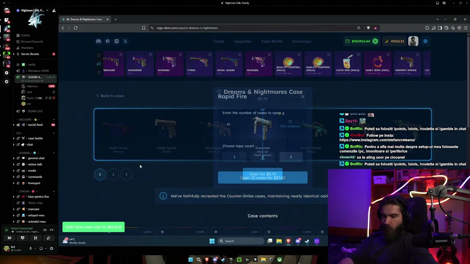Open Browse Channels in Discord
The width and height of the screenshot is (470, 264).
(x=32, y=42)
